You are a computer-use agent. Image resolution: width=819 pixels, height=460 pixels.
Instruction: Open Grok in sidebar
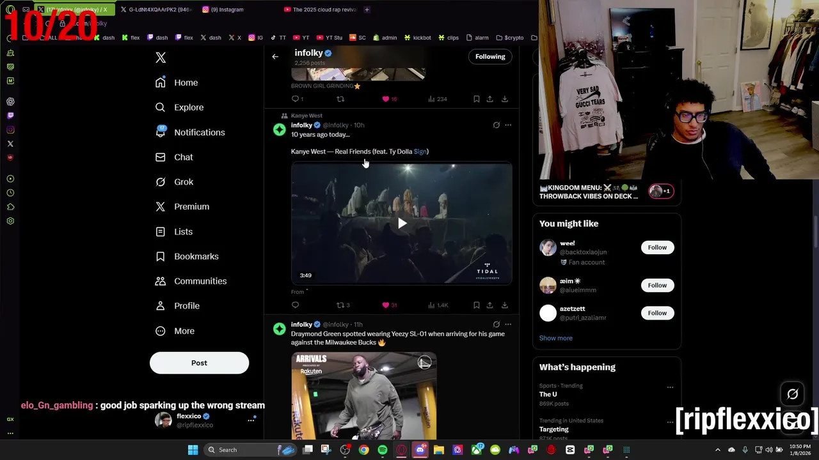[174, 182]
